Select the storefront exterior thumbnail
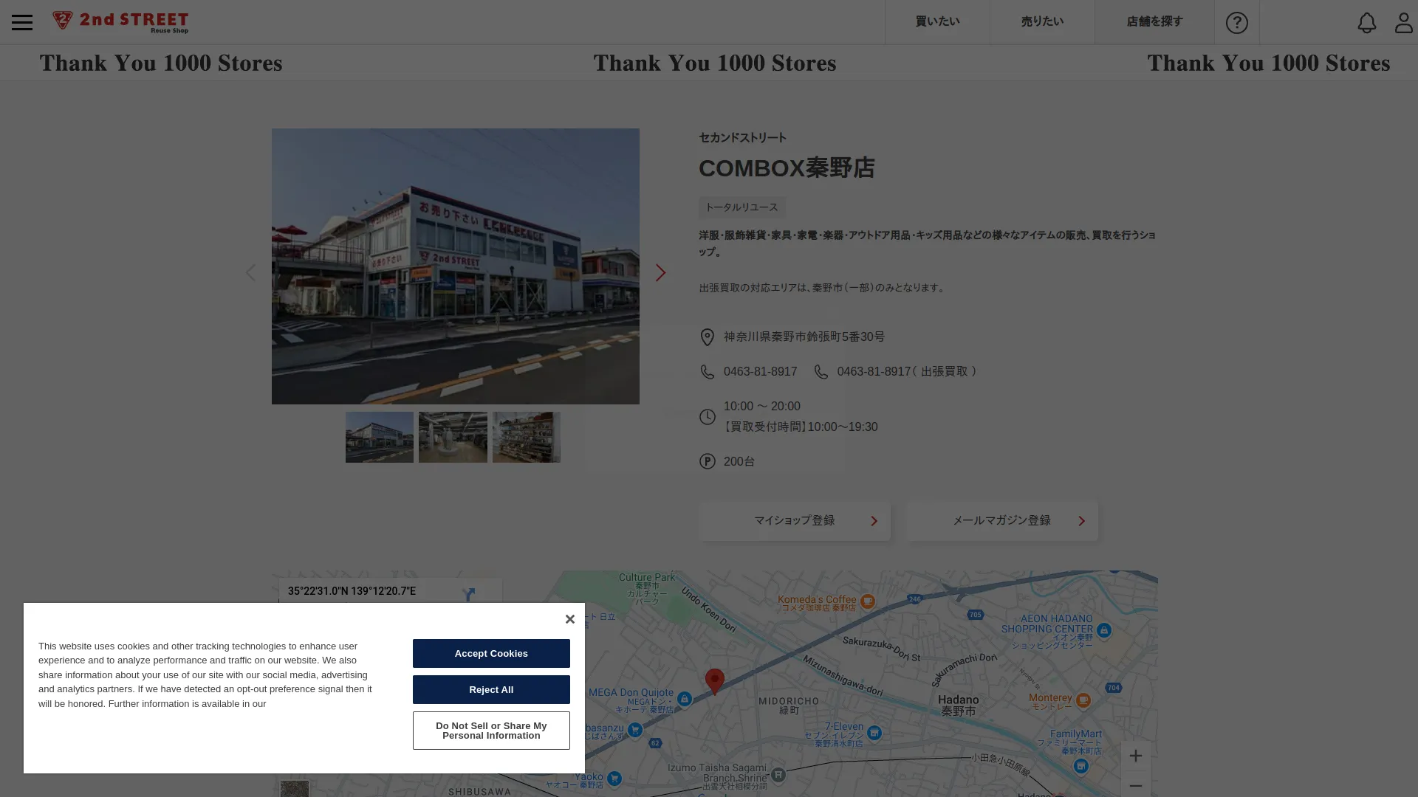 (380, 438)
